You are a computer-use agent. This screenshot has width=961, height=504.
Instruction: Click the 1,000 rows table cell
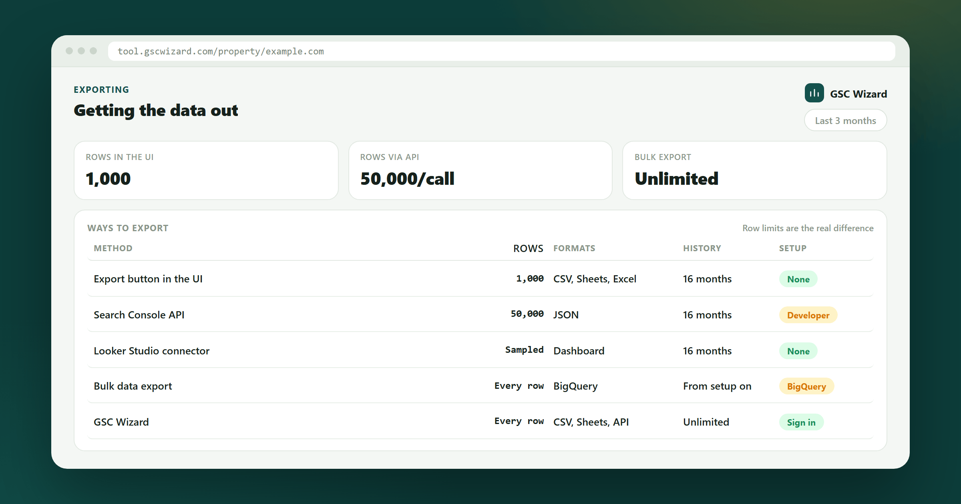tap(530, 278)
